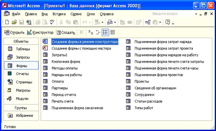Switch to Small Icons view
This screenshot has height=131, width=216.
(98, 32)
